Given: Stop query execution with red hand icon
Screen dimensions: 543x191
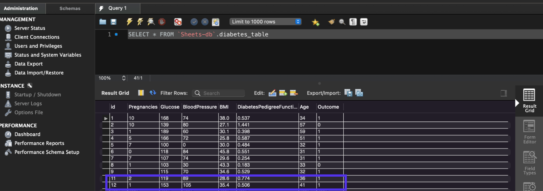Looking at the screenshot, I should pos(162,22).
